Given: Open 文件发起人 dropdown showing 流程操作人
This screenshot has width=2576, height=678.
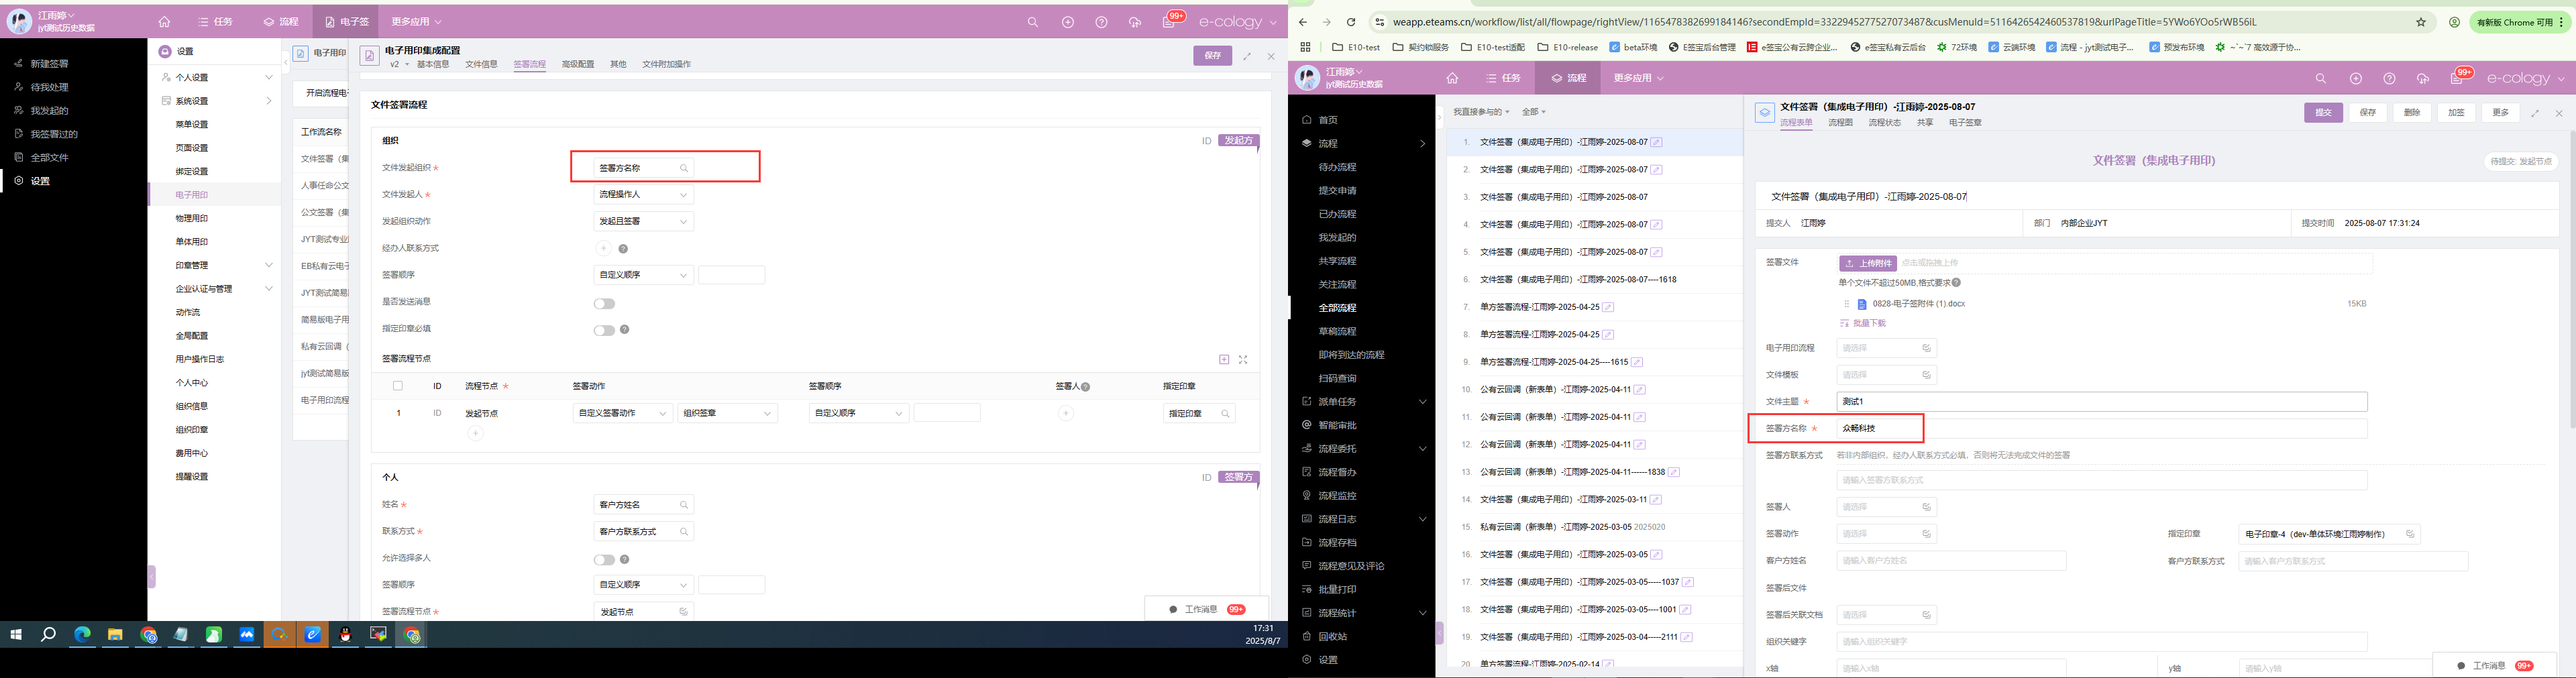Looking at the screenshot, I should click(x=643, y=195).
